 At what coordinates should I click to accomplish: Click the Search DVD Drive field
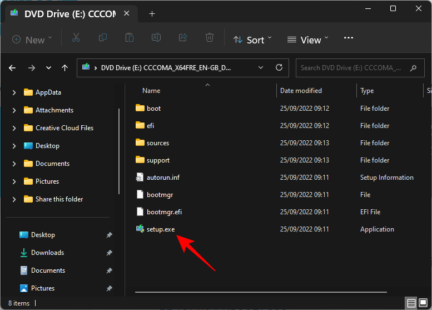pyautogui.click(x=360, y=68)
